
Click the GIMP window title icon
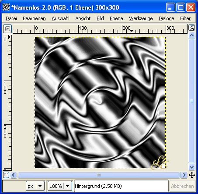(x=6, y=7)
